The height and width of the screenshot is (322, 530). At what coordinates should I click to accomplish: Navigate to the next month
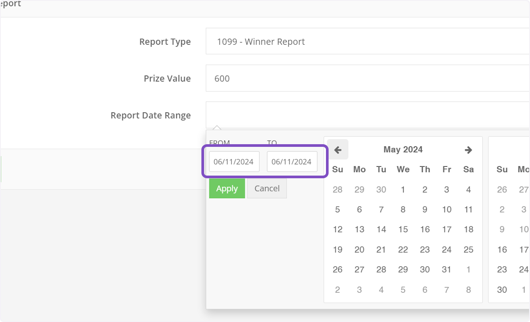pyautogui.click(x=468, y=149)
